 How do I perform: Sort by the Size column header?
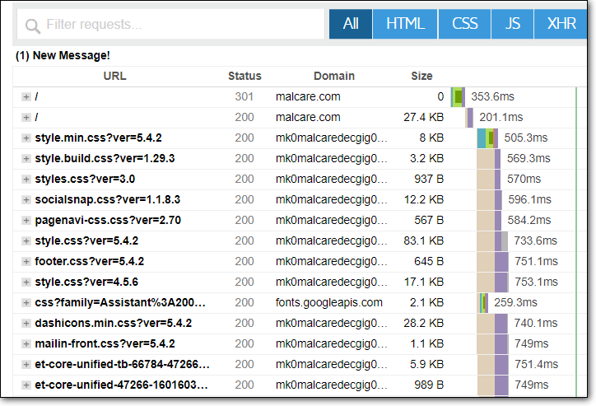pos(421,77)
